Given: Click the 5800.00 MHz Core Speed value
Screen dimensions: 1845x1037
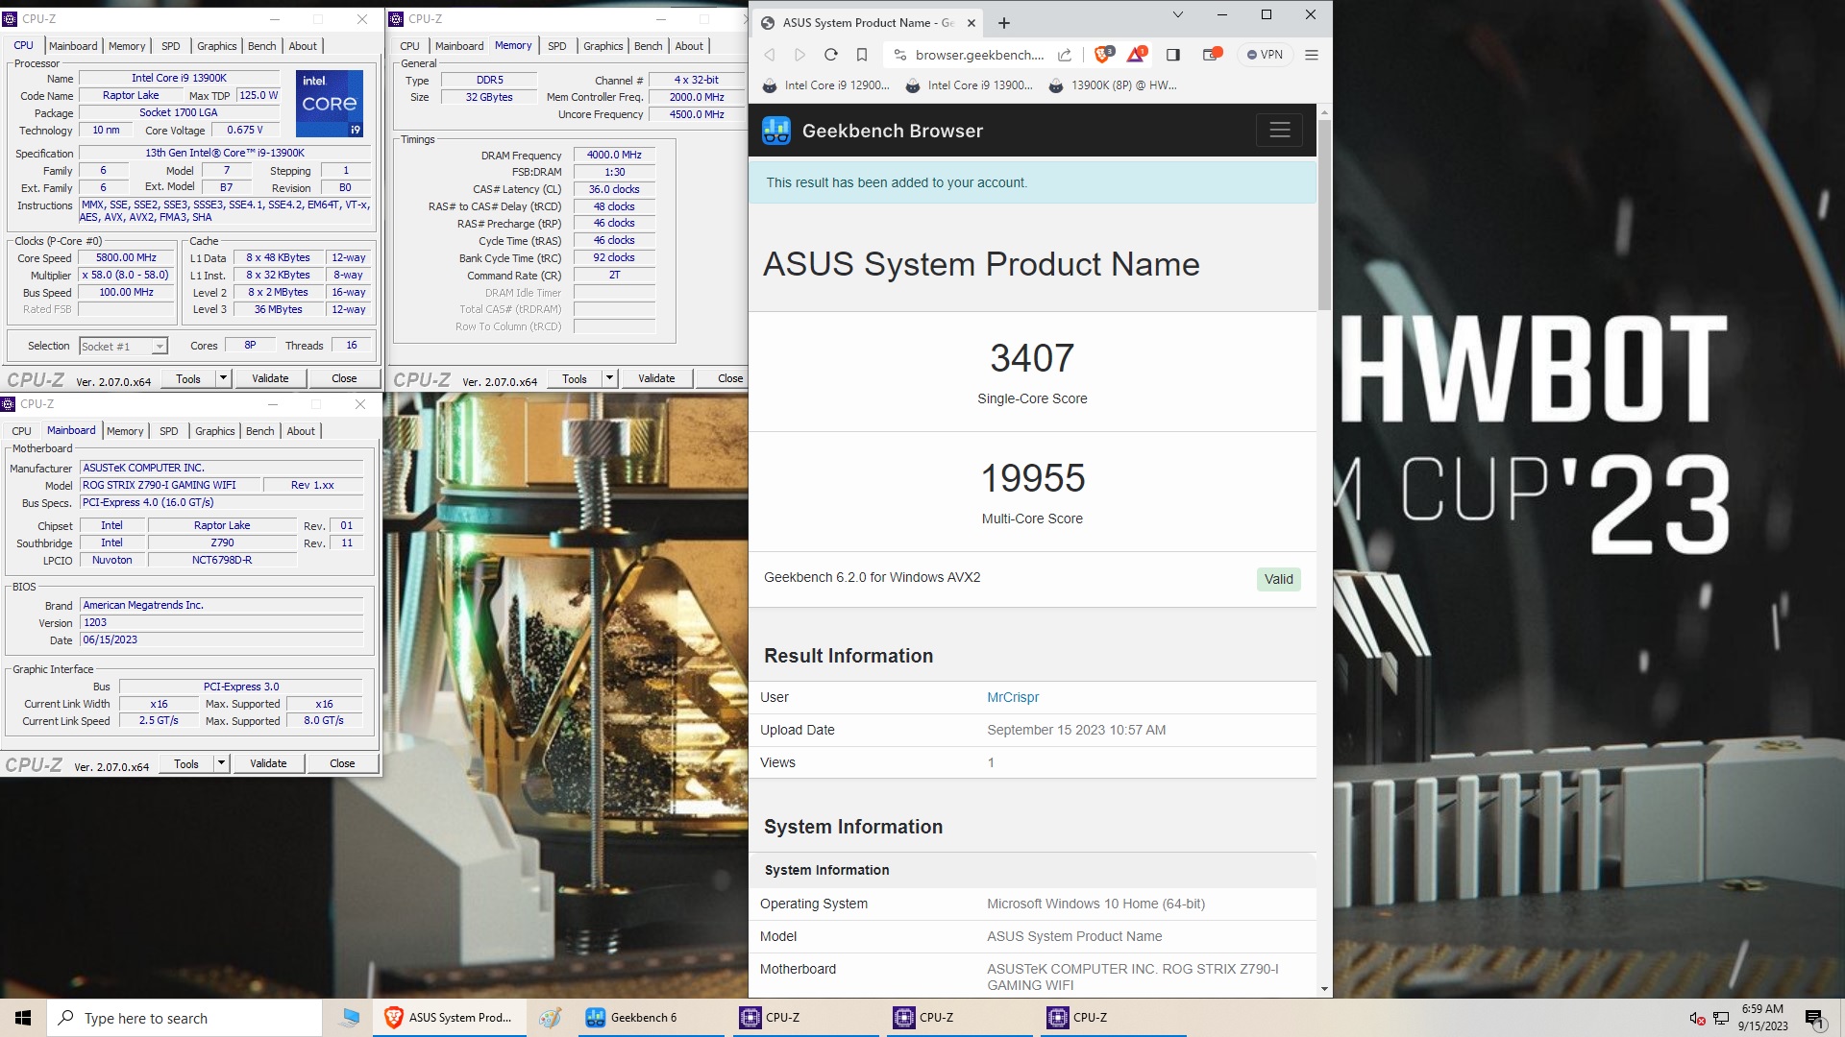Looking at the screenshot, I should coord(126,257).
